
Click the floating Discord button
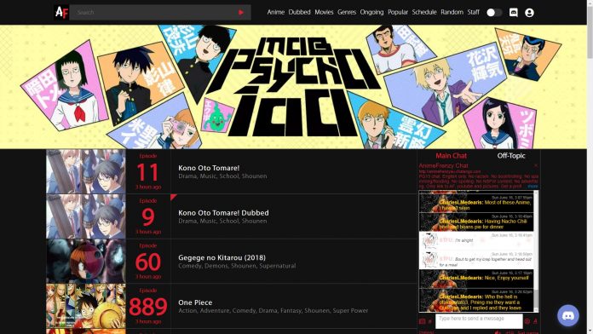pyautogui.click(x=568, y=315)
